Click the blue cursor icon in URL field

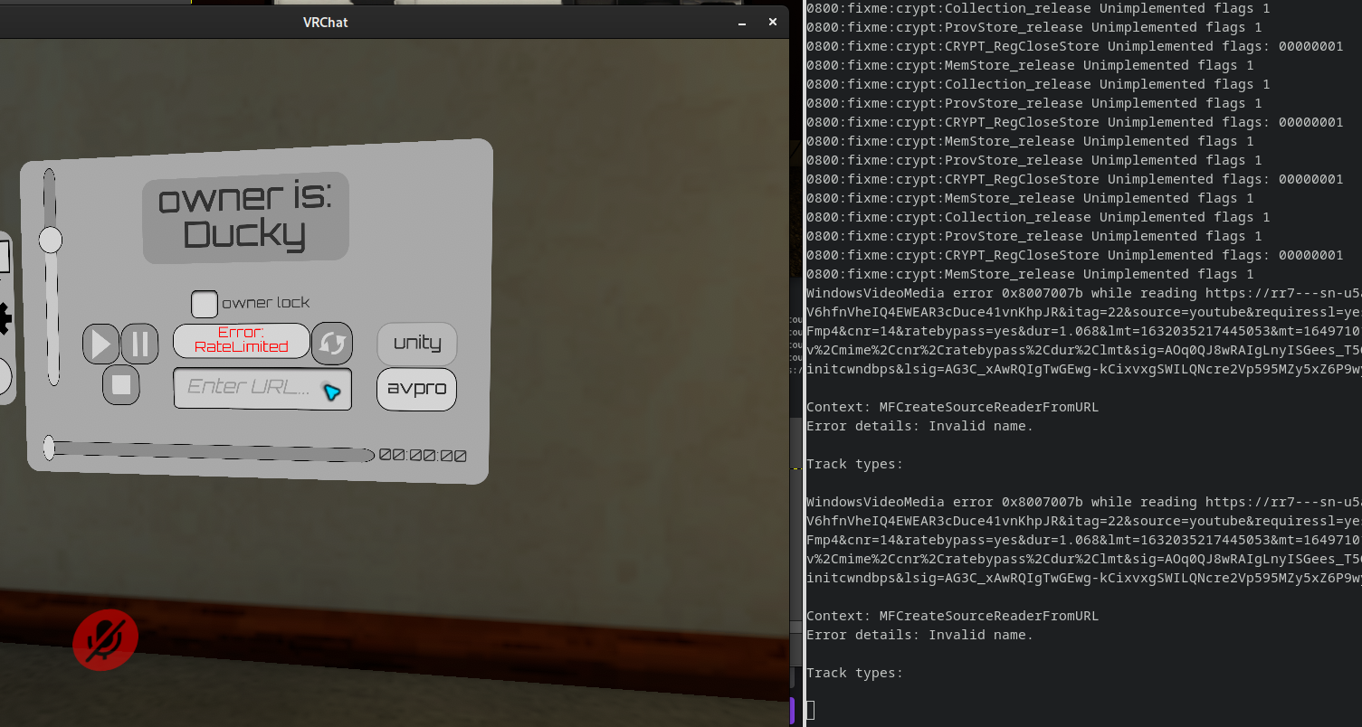click(332, 392)
